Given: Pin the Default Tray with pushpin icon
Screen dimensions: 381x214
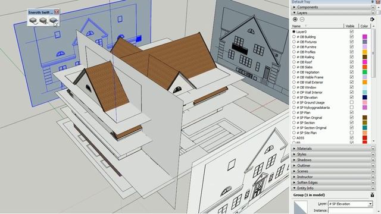Looking at the screenshot, I should [x=373, y=2].
